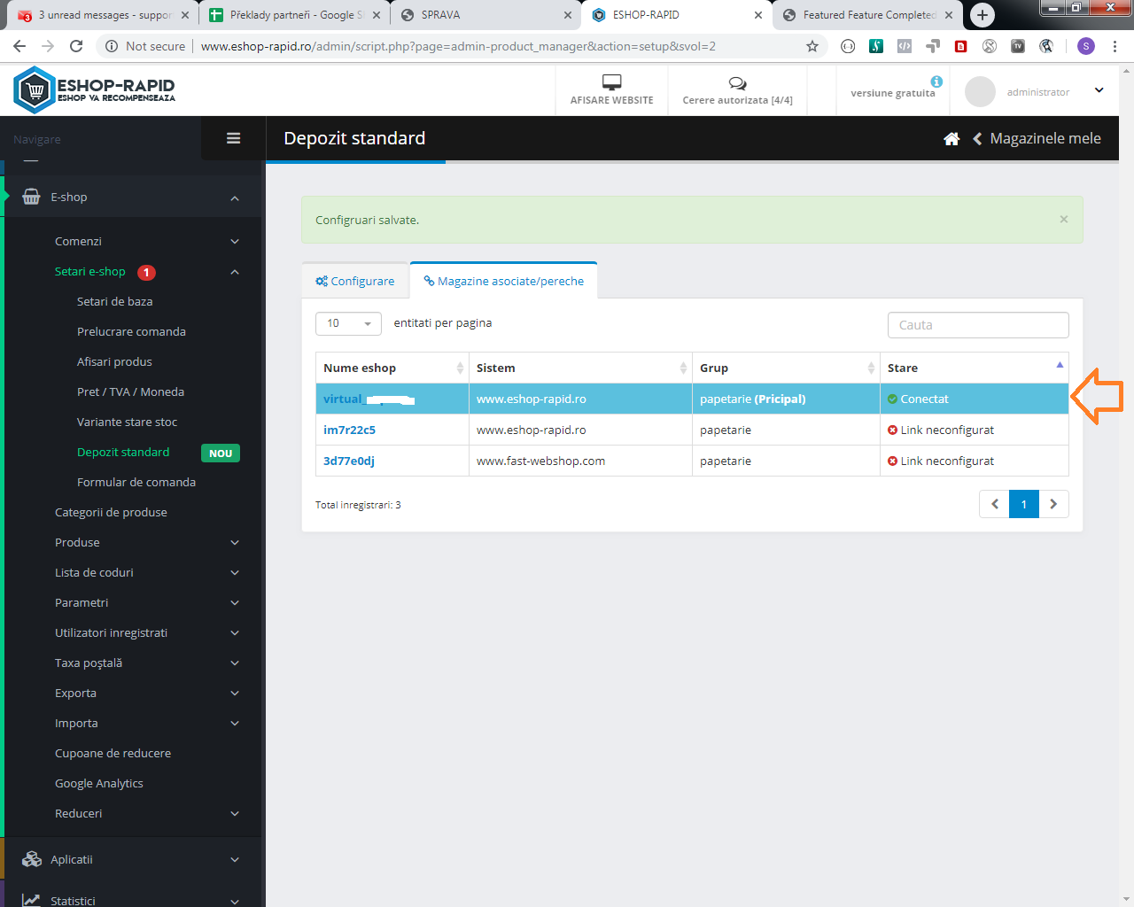Image resolution: width=1134 pixels, height=907 pixels.
Task: Open Chrome three-dot menu
Action: pos(1115,46)
